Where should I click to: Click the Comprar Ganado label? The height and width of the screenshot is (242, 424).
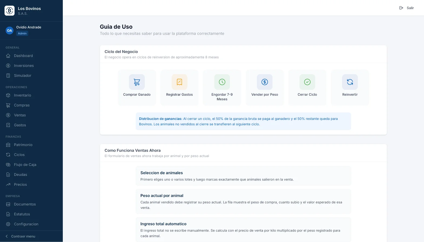click(137, 95)
